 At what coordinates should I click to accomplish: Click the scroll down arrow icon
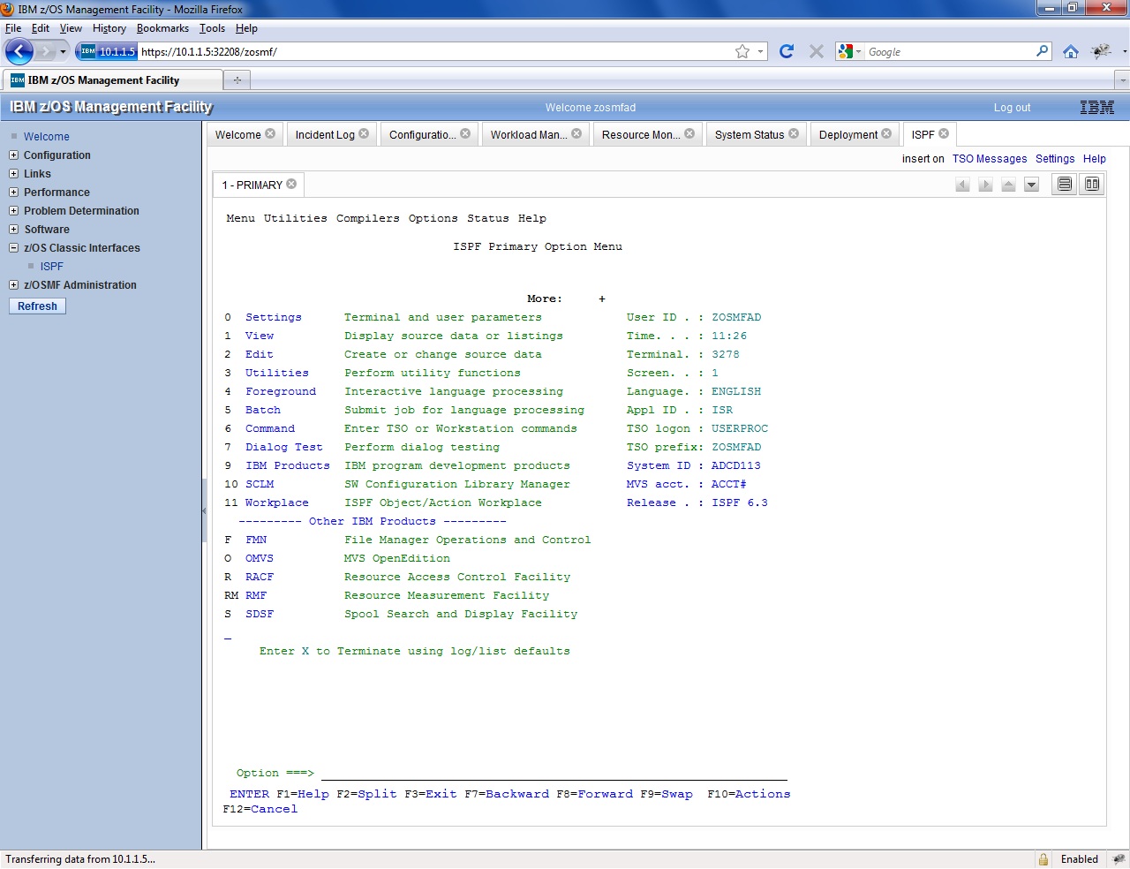[1031, 185]
